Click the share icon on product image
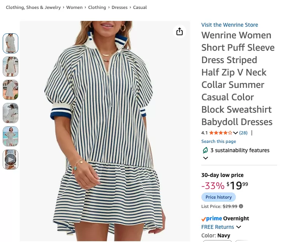 180,31
